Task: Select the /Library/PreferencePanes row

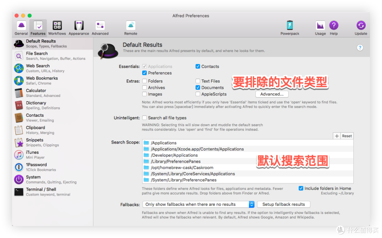Action: [x=248, y=162]
